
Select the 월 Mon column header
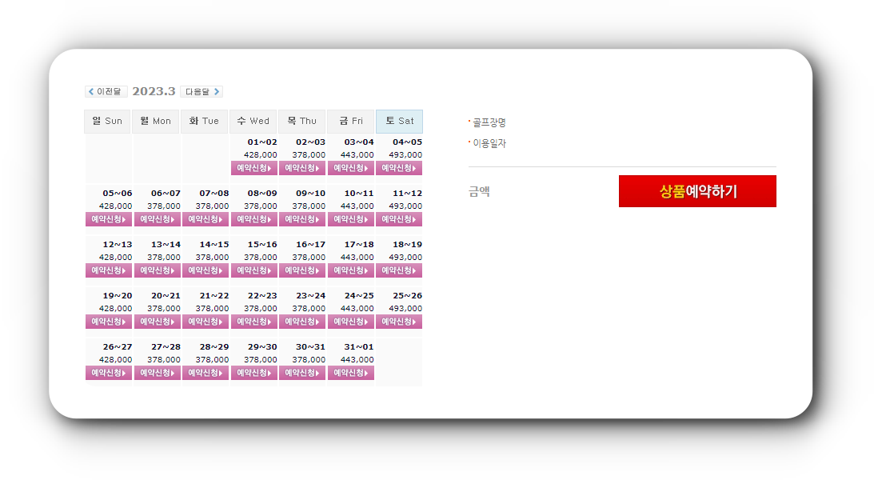pyautogui.click(x=155, y=121)
